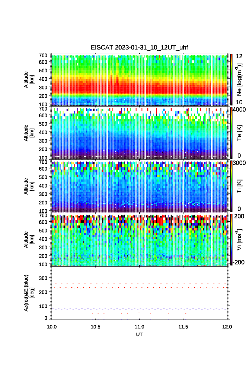Click the 4000 value on Te color bar
The width and height of the screenshot is (249, 373).
(x=240, y=110)
